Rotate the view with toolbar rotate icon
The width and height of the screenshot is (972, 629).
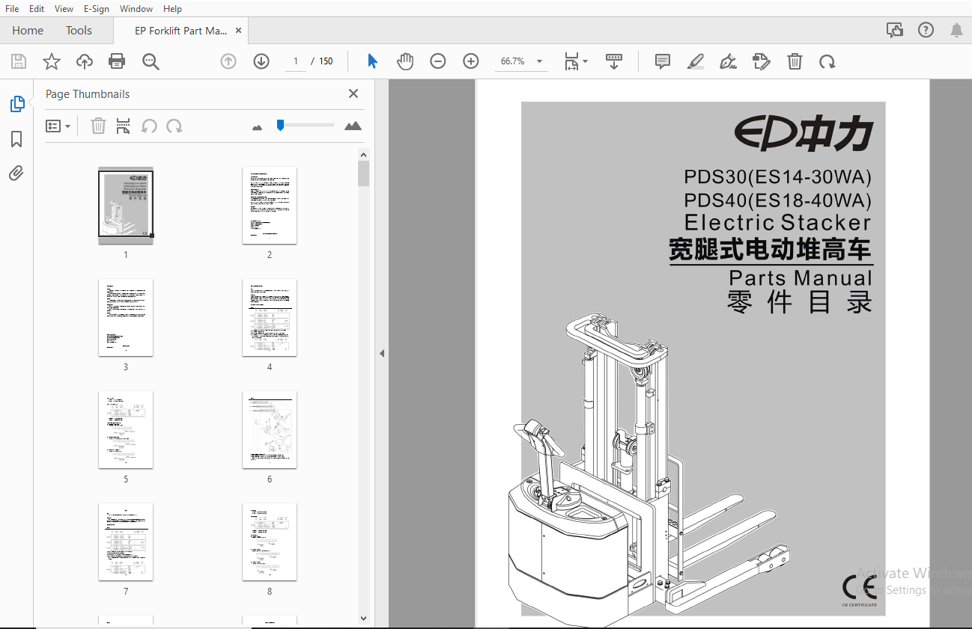(827, 61)
